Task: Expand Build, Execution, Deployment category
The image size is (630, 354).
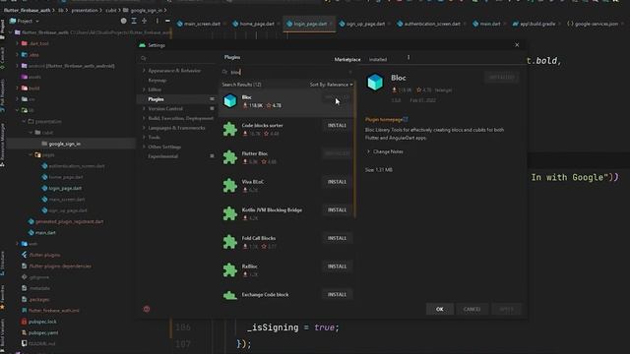Action: (145, 118)
